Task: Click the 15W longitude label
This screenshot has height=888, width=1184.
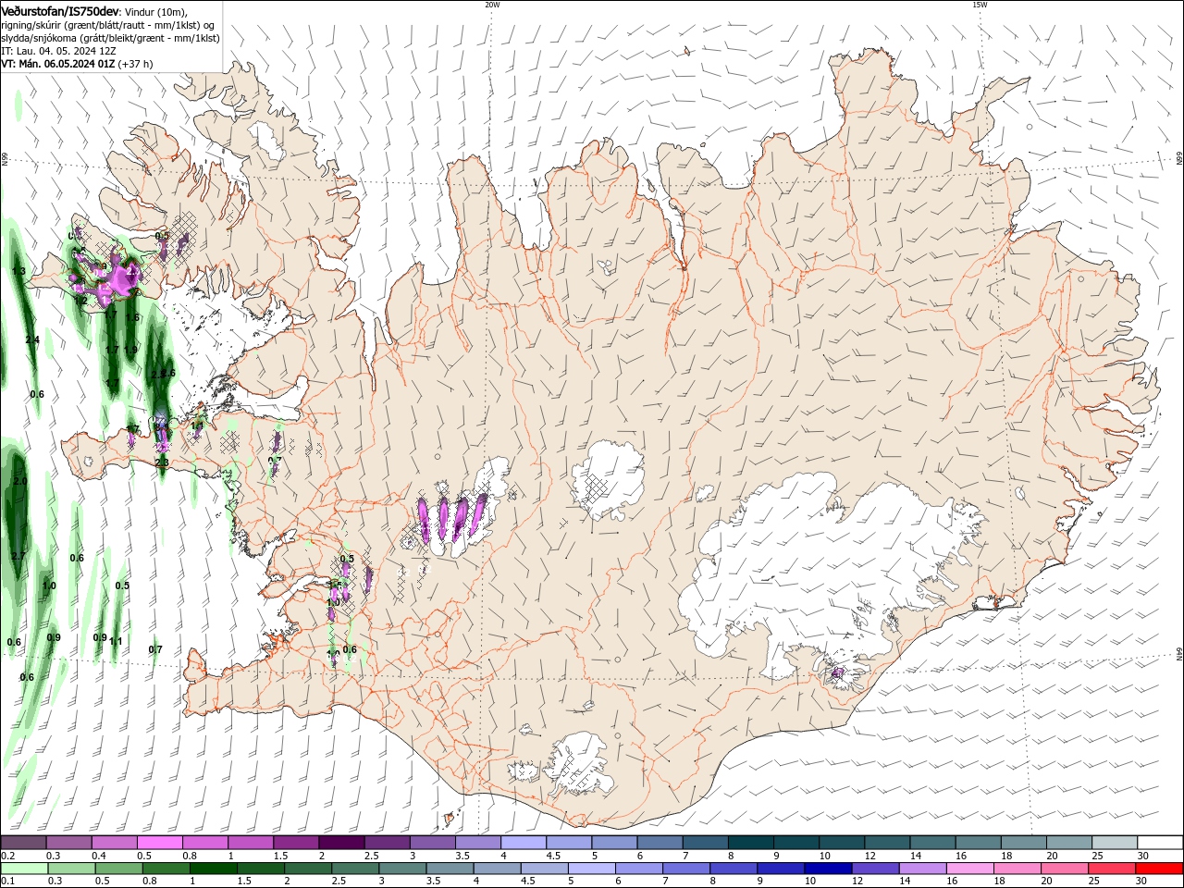Action: point(980,5)
